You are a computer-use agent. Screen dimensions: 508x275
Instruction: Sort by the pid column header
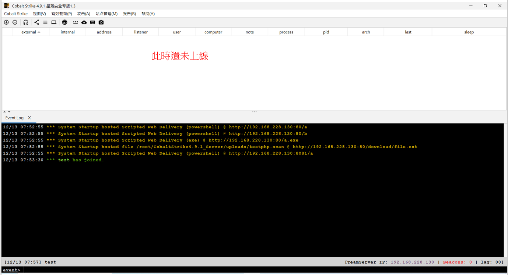click(326, 32)
